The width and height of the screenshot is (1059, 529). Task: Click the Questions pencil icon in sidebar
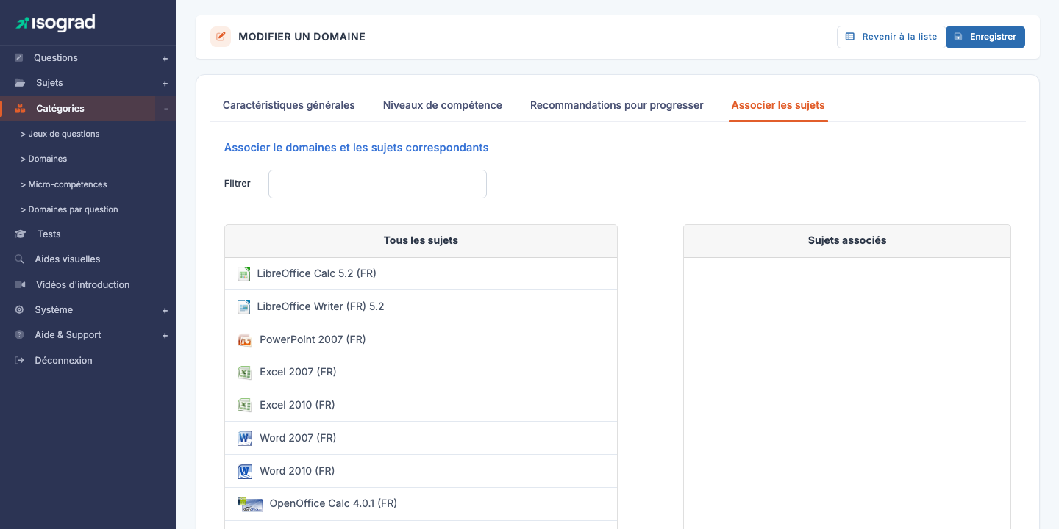point(19,58)
